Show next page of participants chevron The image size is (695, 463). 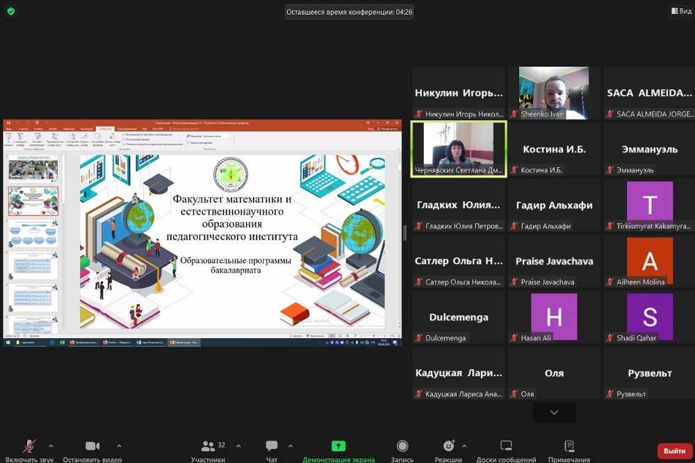(554, 412)
